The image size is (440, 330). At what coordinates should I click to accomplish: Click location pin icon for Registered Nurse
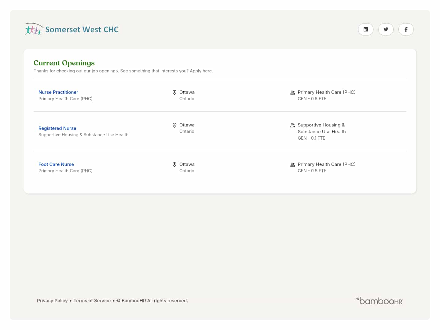(x=174, y=125)
